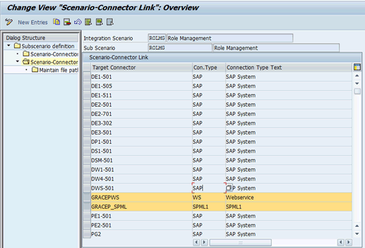The height and width of the screenshot is (248, 365).
Task: Click the PE2-501 target connector cell
Action: pyautogui.click(x=141, y=225)
